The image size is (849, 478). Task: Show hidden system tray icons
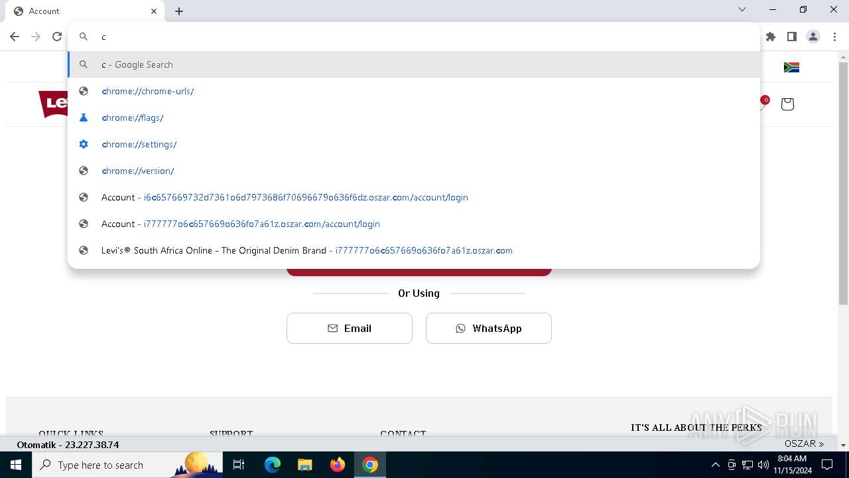pyautogui.click(x=715, y=465)
